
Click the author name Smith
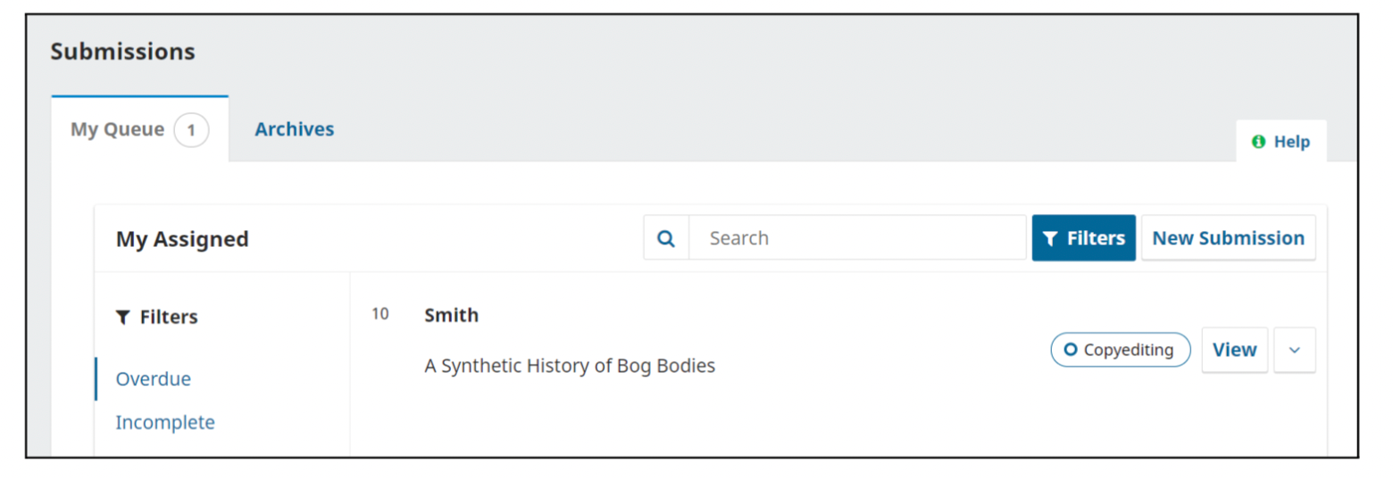(451, 315)
